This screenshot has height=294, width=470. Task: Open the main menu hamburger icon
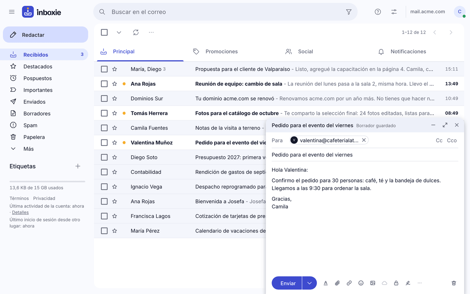click(12, 12)
